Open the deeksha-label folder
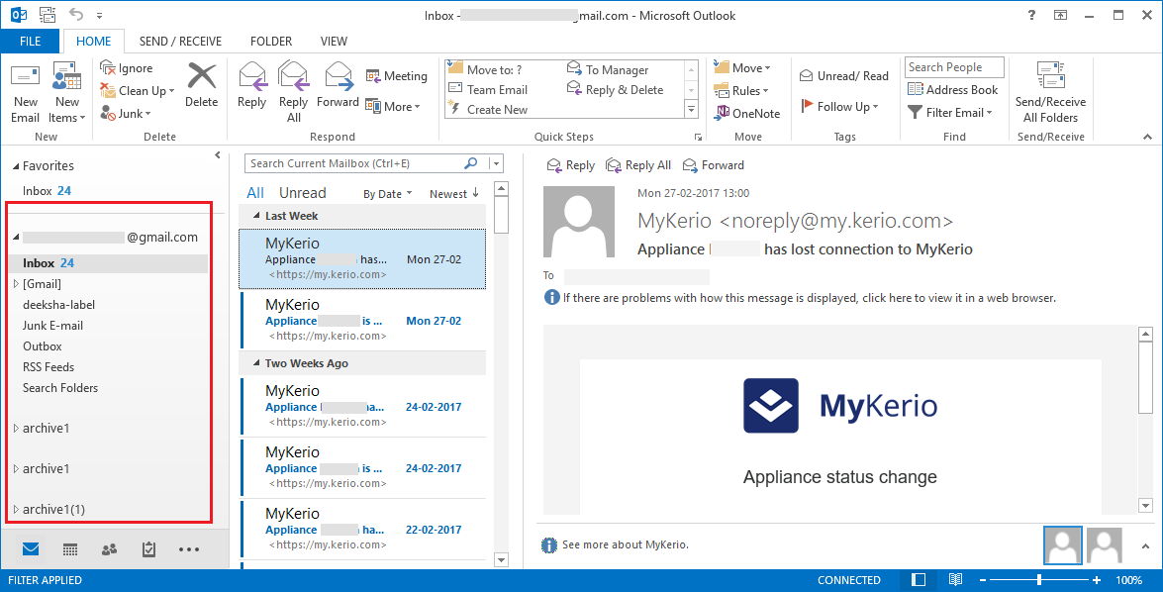The image size is (1163, 592). tap(58, 304)
